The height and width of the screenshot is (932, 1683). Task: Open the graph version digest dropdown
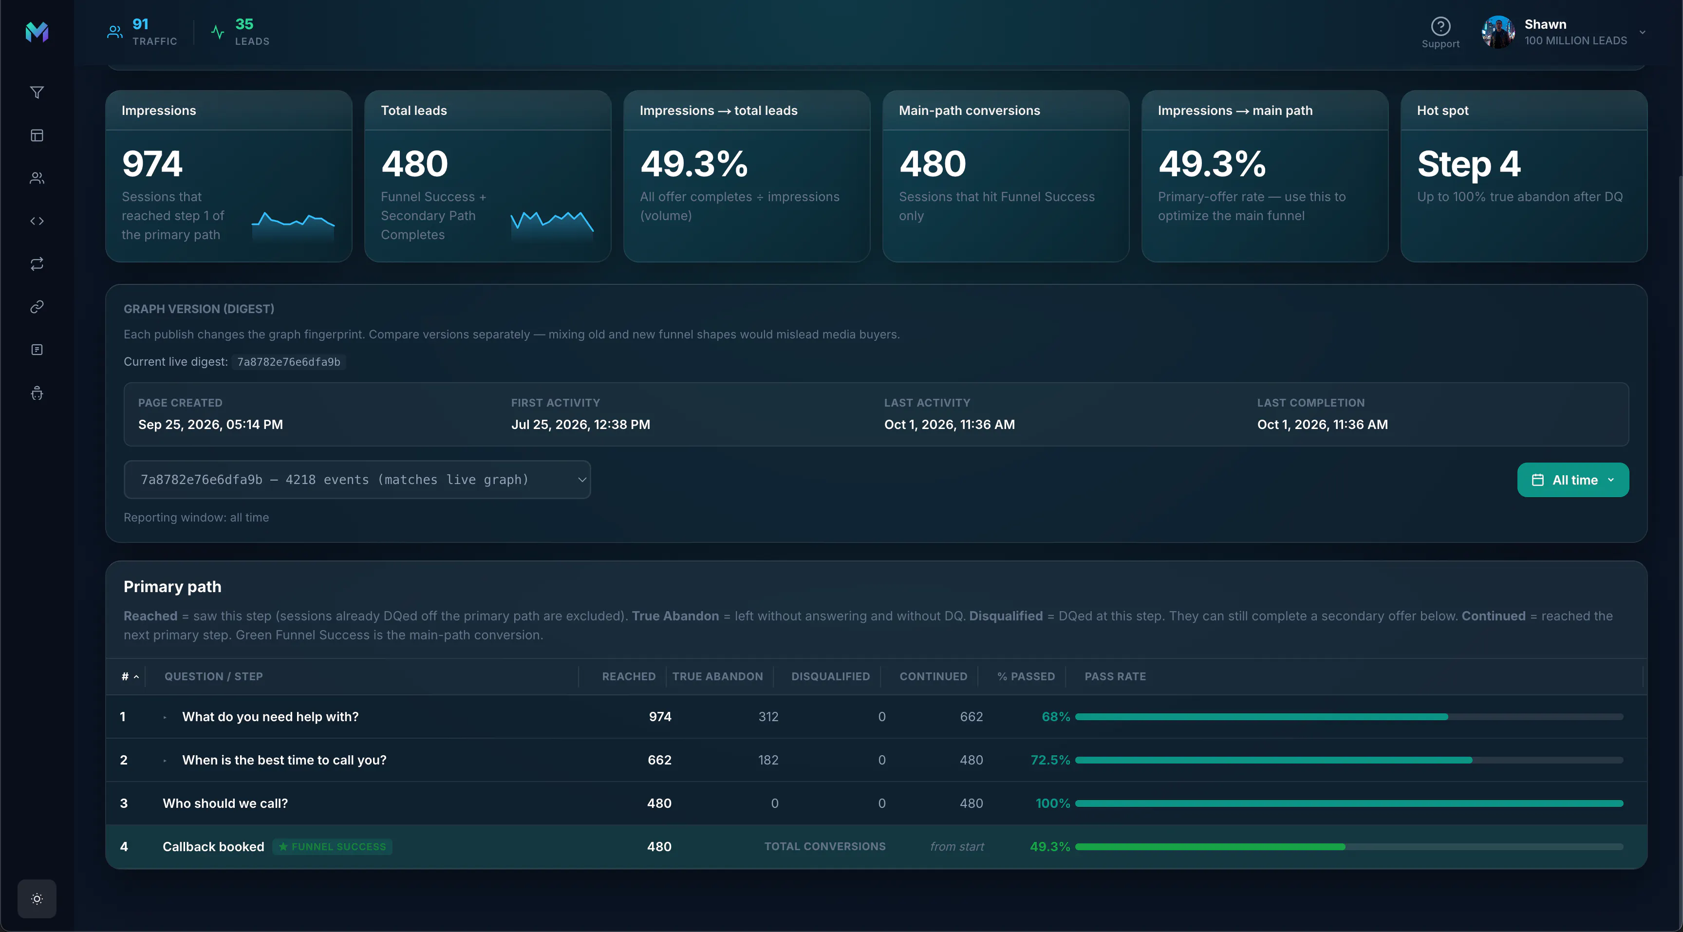(357, 479)
